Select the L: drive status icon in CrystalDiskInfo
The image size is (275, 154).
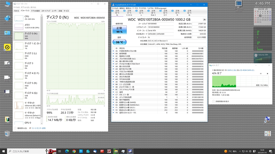[136, 11]
